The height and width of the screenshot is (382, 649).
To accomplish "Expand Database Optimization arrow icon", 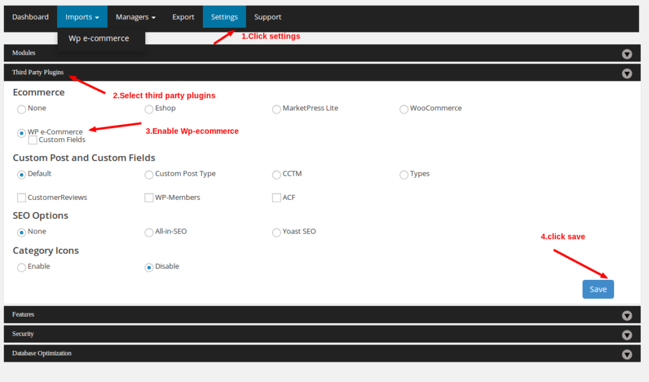I will (627, 355).
